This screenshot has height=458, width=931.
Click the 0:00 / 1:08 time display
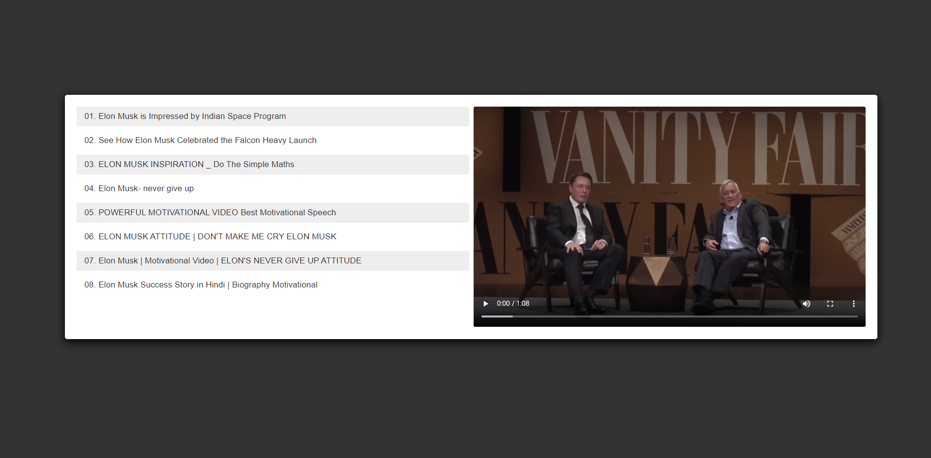[512, 304]
